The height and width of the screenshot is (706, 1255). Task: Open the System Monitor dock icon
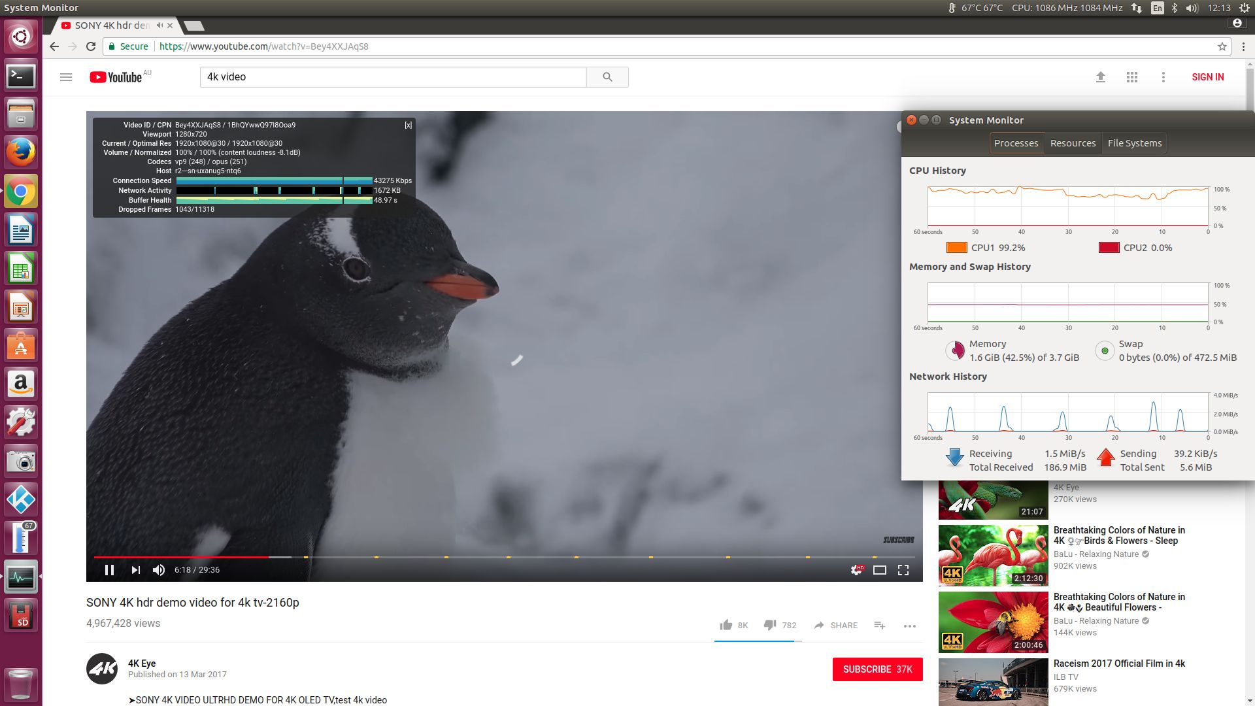(21, 577)
